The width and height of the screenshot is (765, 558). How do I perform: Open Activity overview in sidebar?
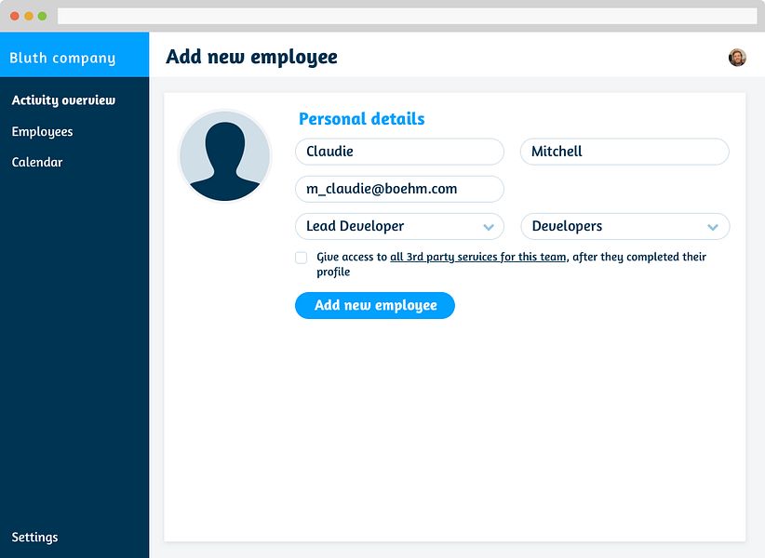(63, 100)
